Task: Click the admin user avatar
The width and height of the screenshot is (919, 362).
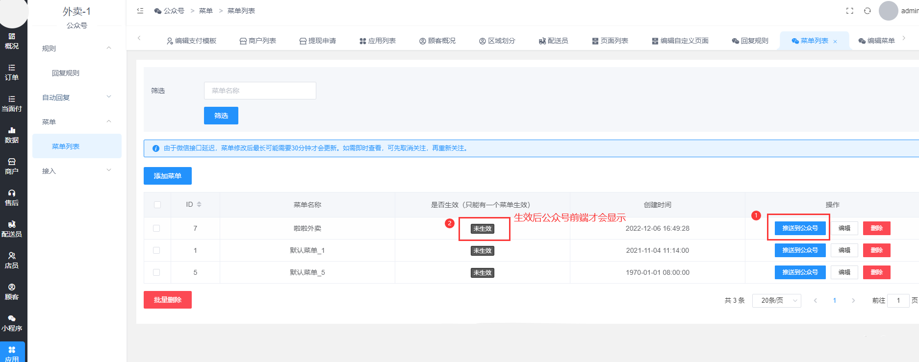Action: 889,11
